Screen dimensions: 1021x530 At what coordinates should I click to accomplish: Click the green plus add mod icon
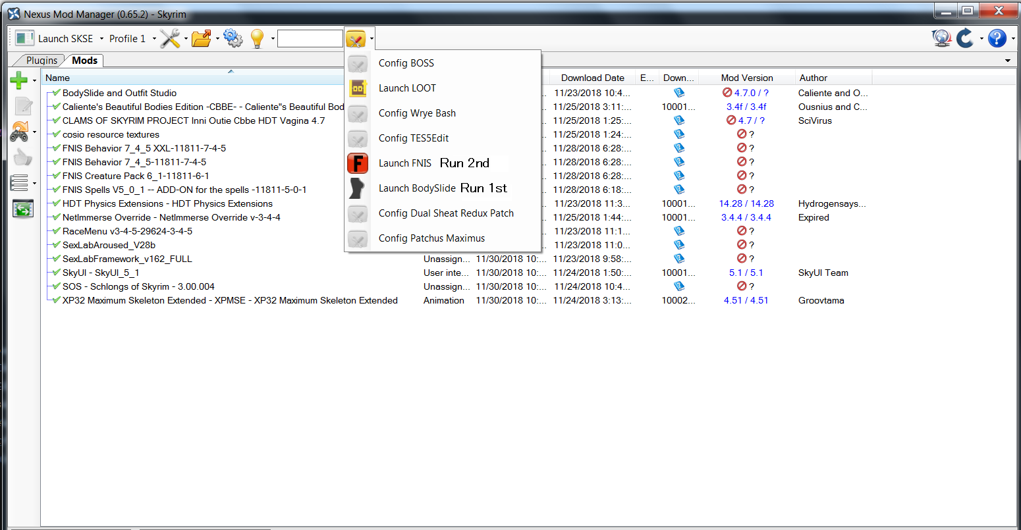pos(18,81)
